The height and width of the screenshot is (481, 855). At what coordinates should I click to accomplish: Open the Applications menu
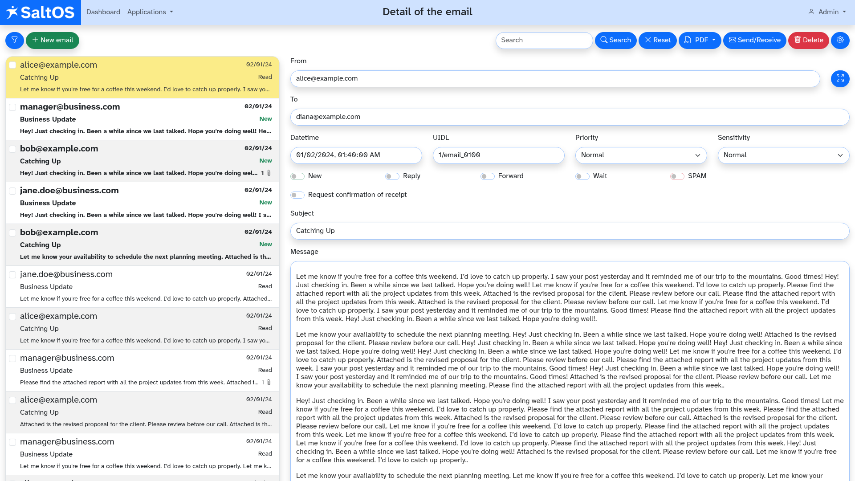[150, 12]
